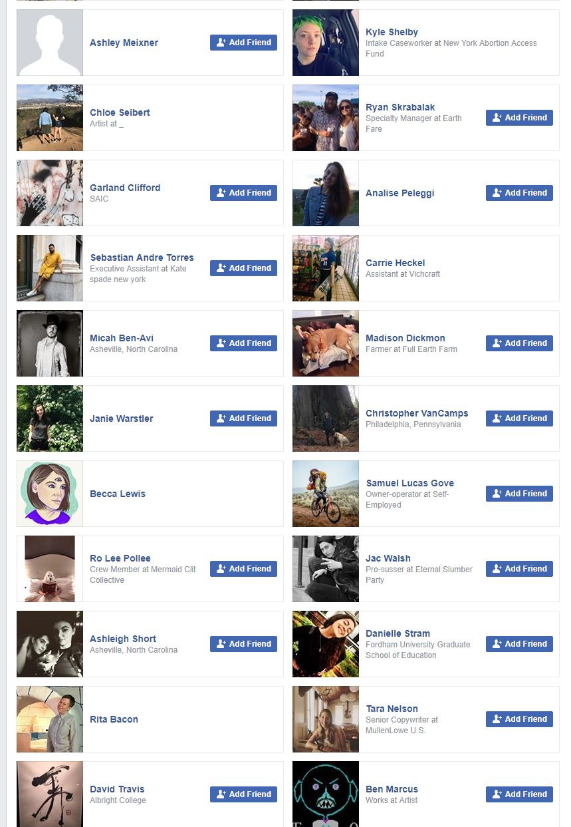The image size is (571, 827).
Task: Open Chloe Seibert's profile link
Action: coord(120,112)
